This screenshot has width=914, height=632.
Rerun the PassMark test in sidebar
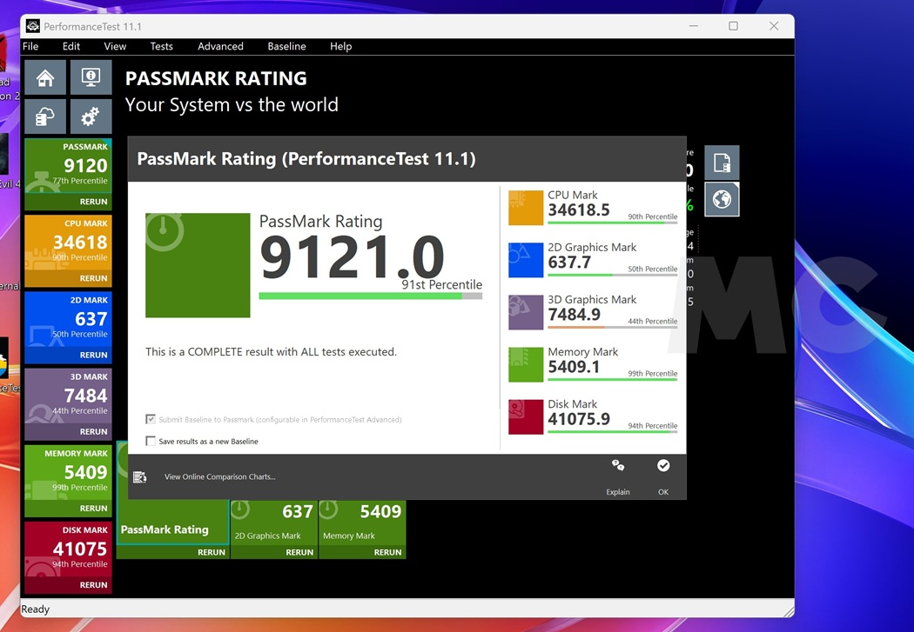point(93,202)
